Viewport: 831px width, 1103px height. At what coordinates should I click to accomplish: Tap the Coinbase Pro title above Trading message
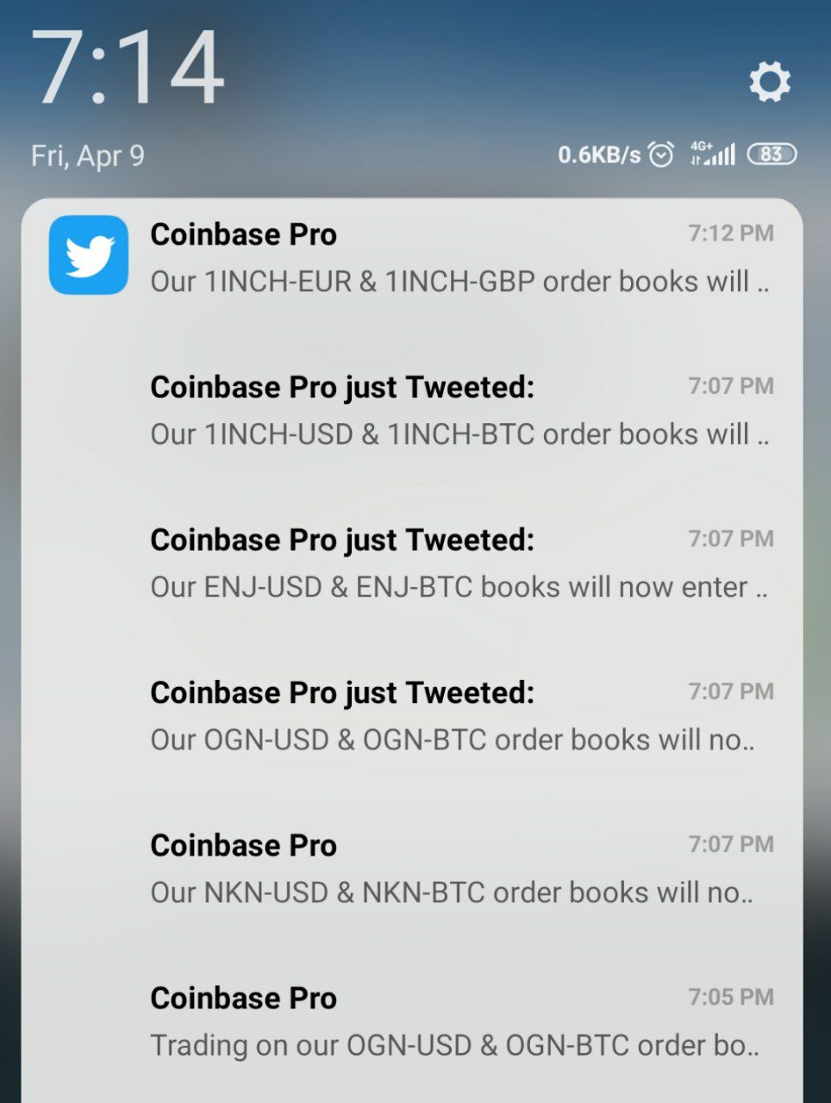(243, 998)
